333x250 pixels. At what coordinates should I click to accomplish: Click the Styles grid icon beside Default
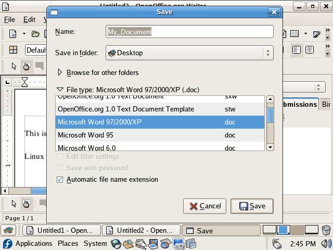click(13, 50)
